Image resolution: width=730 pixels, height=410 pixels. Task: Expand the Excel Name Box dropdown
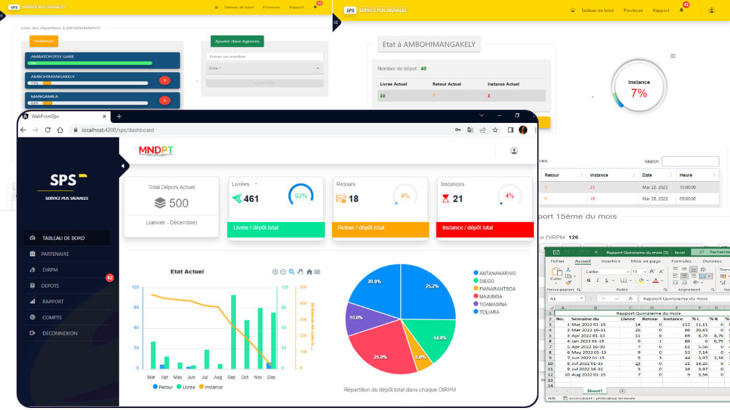click(x=580, y=299)
